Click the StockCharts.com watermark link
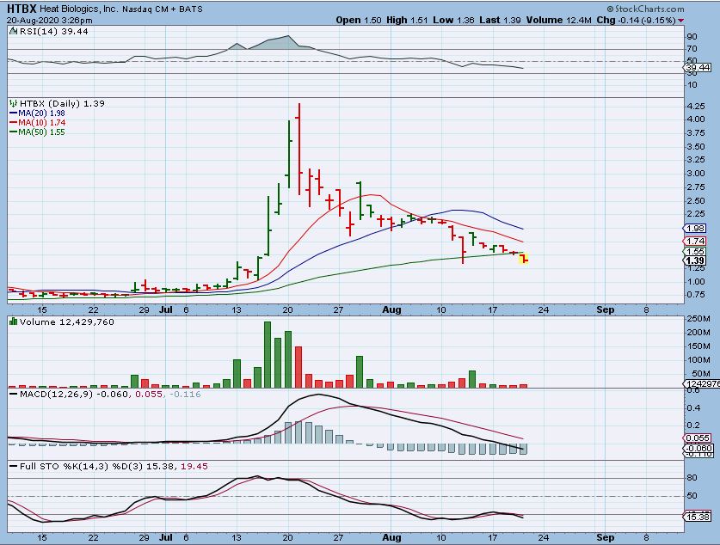Viewport: 720px width, 545px height. pos(649,9)
